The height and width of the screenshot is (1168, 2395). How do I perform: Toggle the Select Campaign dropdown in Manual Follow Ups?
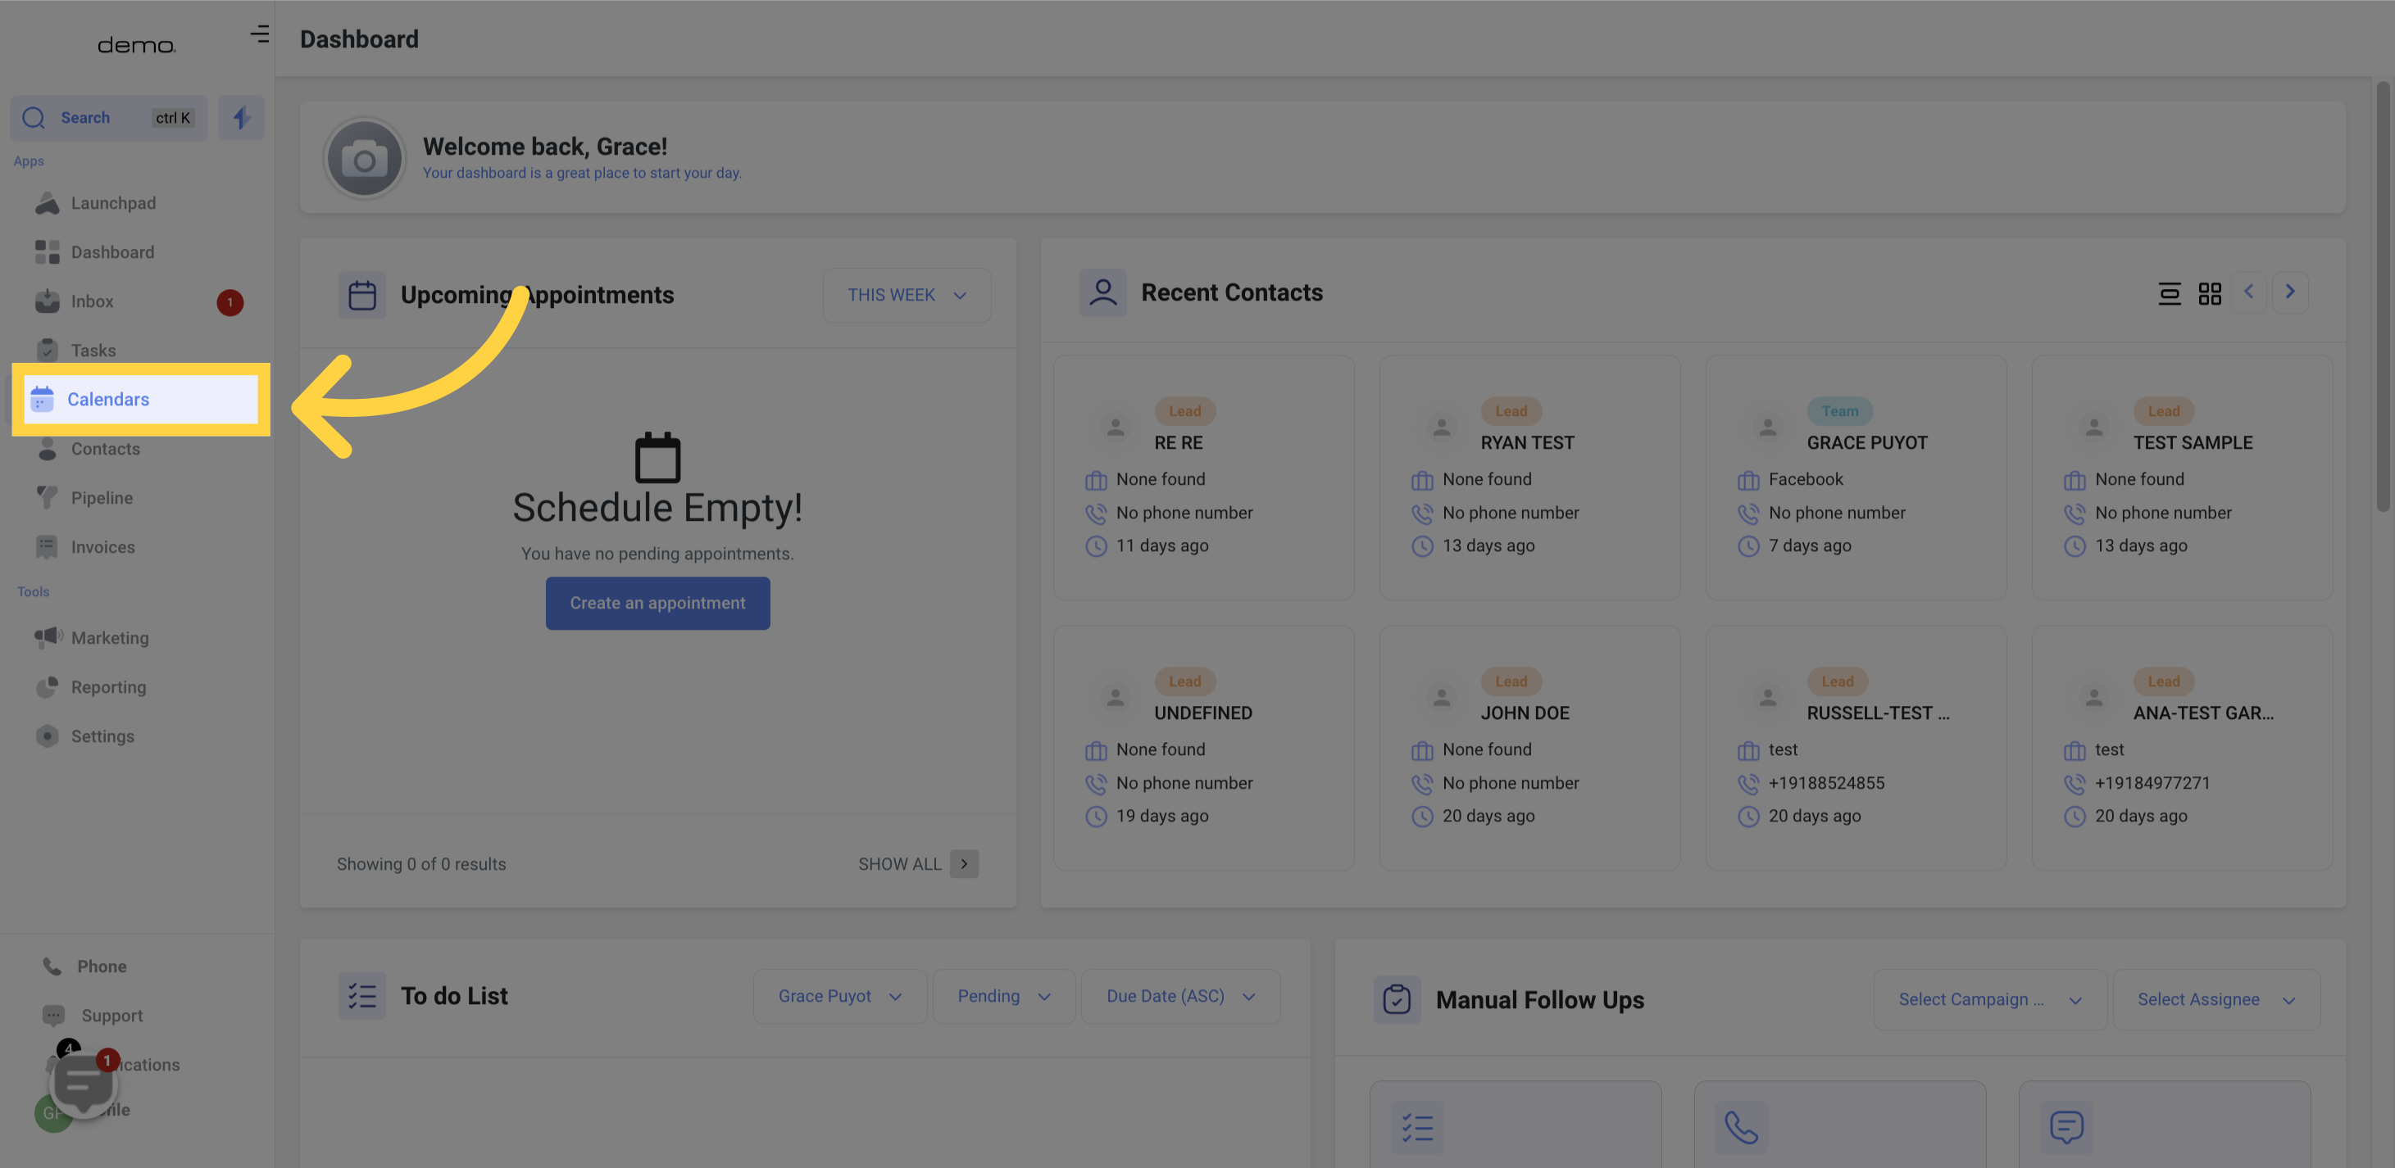tap(1986, 998)
